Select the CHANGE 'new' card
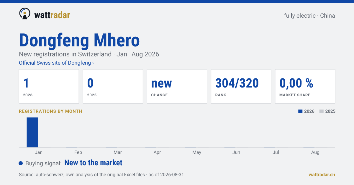This screenshot has height=185, width=354. pos(177,86)
